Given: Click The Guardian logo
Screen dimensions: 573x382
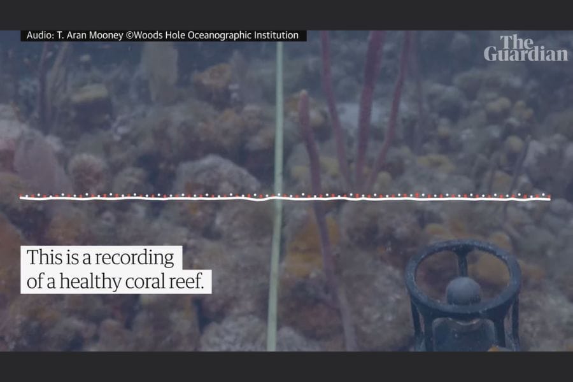Looking at the screenshot, I should (x=526, y=48).
